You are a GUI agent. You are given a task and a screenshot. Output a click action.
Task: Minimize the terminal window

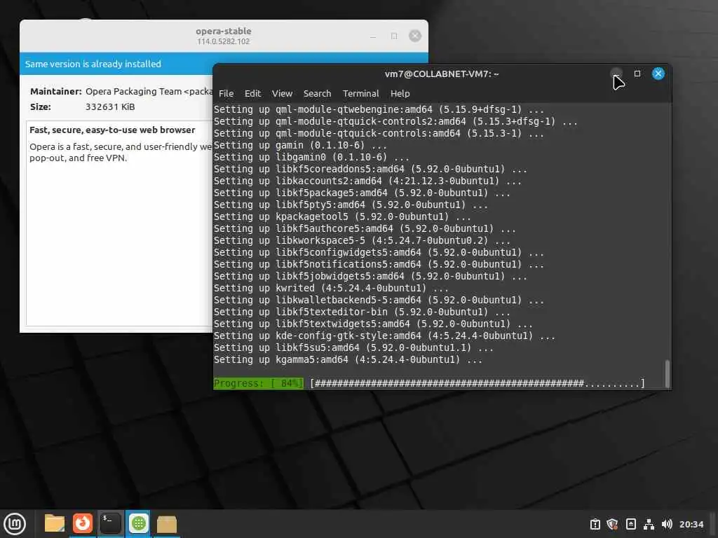click(616, 74)
